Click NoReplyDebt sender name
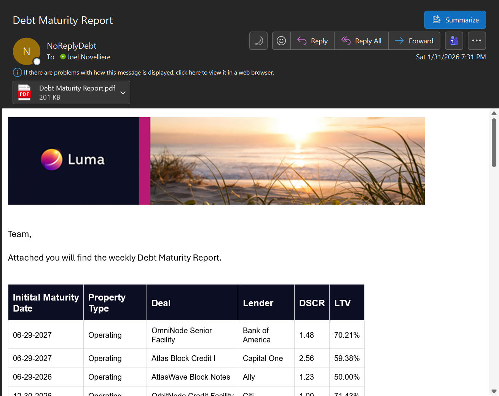This screenshot has width=499, height=396. (x=72, y=46)
